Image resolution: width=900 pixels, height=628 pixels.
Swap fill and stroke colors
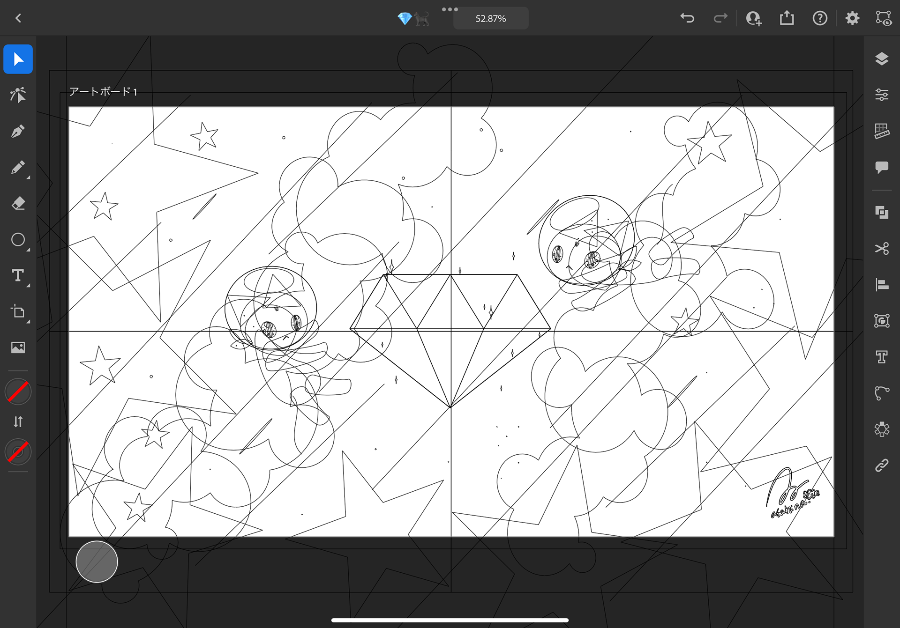(x=18, y=422)
